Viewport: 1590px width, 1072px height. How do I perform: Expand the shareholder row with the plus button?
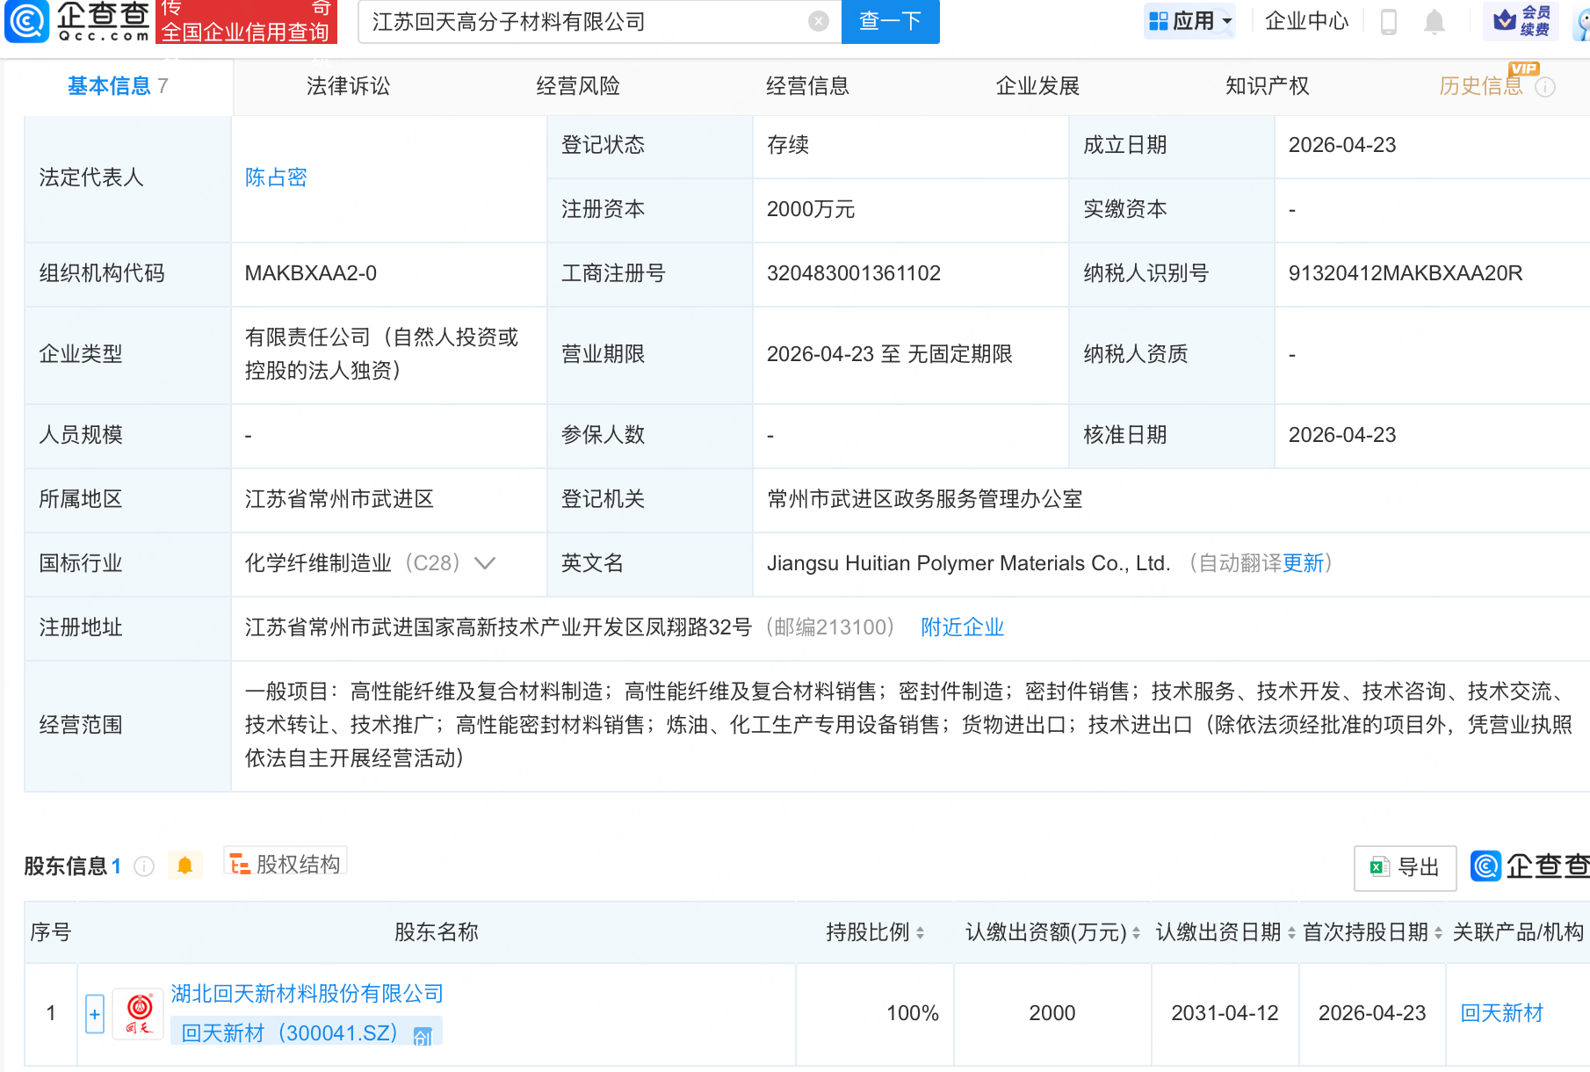94,1013
